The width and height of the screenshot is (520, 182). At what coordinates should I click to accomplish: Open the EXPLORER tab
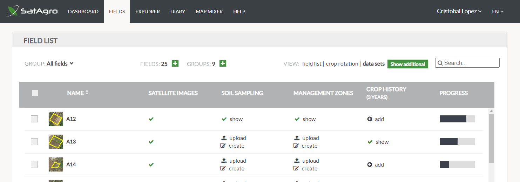click(x=148, y=12)
